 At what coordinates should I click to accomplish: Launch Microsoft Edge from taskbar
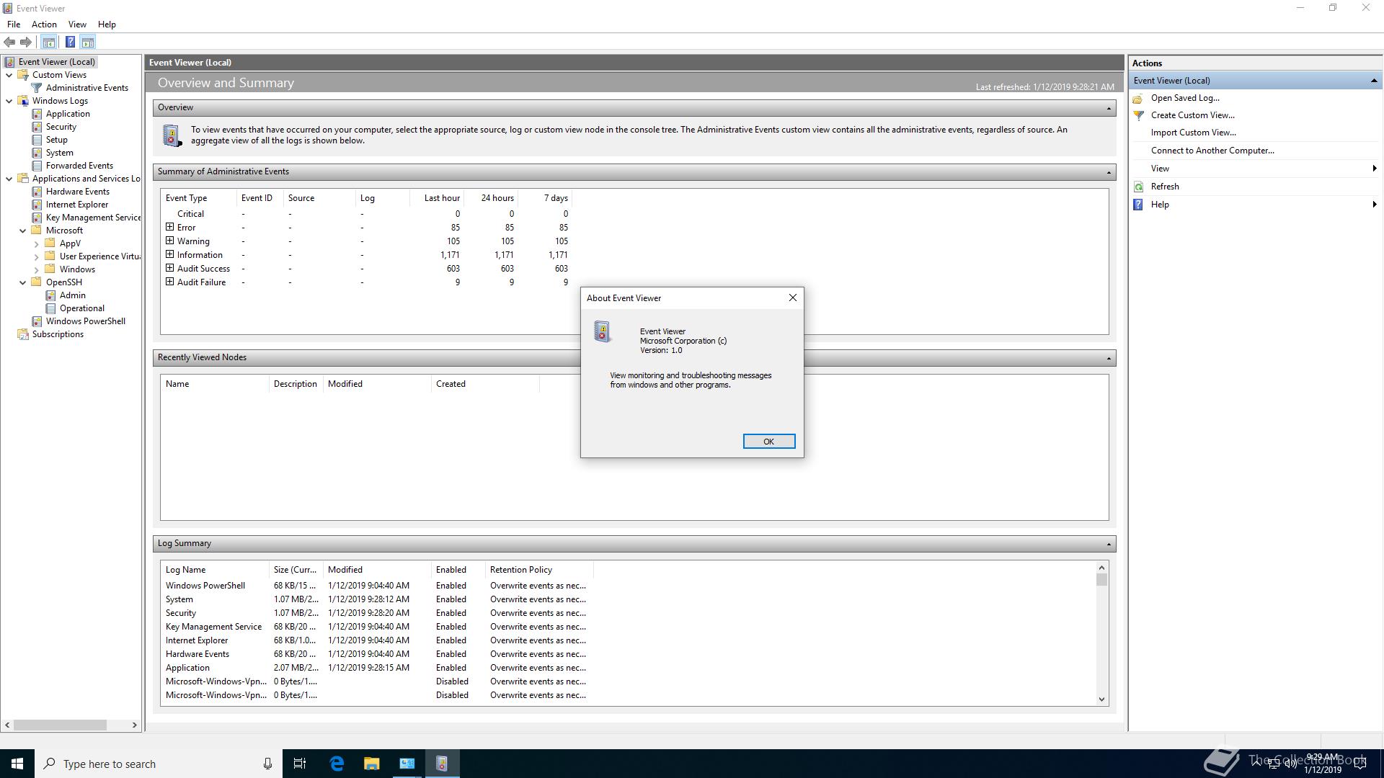pos(337,764)
